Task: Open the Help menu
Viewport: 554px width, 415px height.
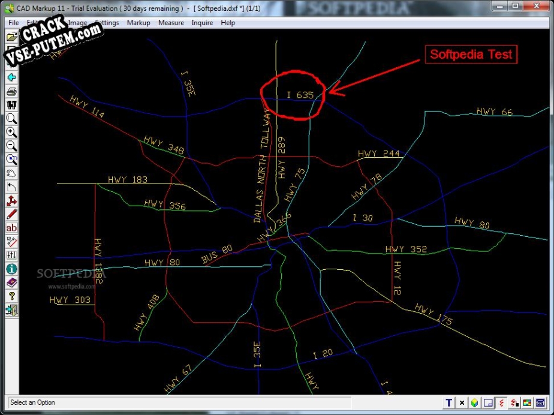Action: (228, 23)
